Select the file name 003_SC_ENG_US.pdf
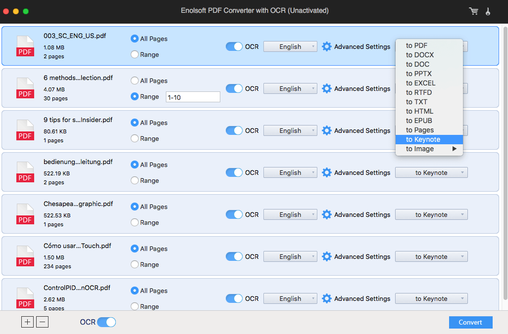The width and height of the screenshot is (508, 334). pyautogui.click(x=75, y=36)
